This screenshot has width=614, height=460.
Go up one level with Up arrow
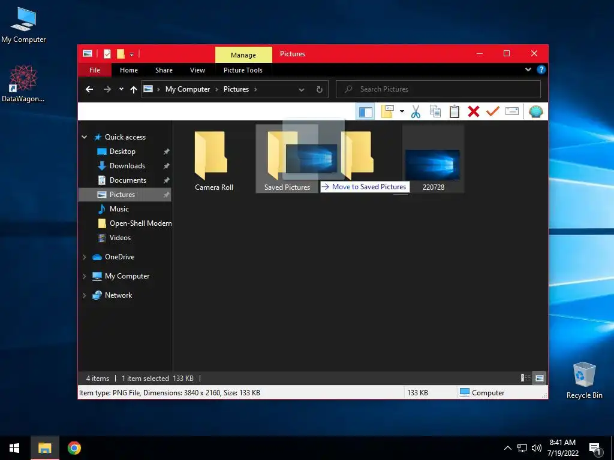click(x=134, y=90)
